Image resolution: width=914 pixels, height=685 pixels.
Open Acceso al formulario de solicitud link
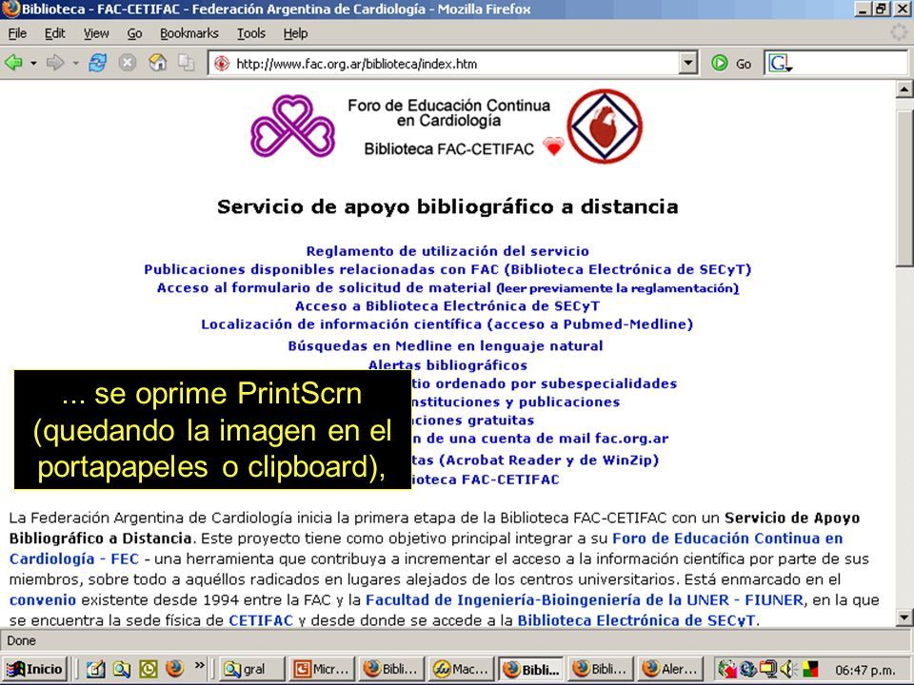coord(447,287)
